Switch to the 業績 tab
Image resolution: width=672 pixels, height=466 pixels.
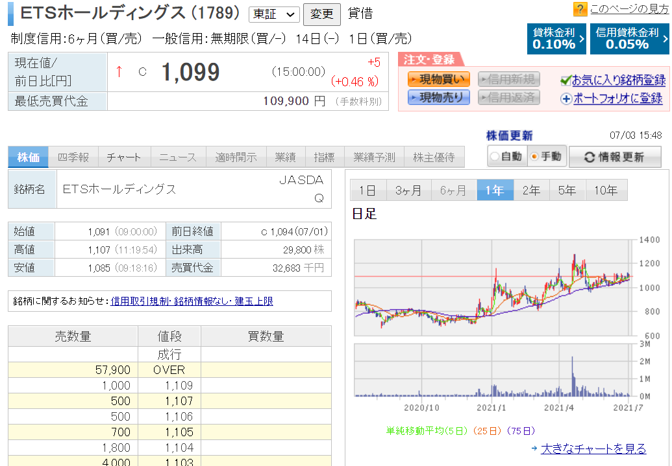pos(286,157)
